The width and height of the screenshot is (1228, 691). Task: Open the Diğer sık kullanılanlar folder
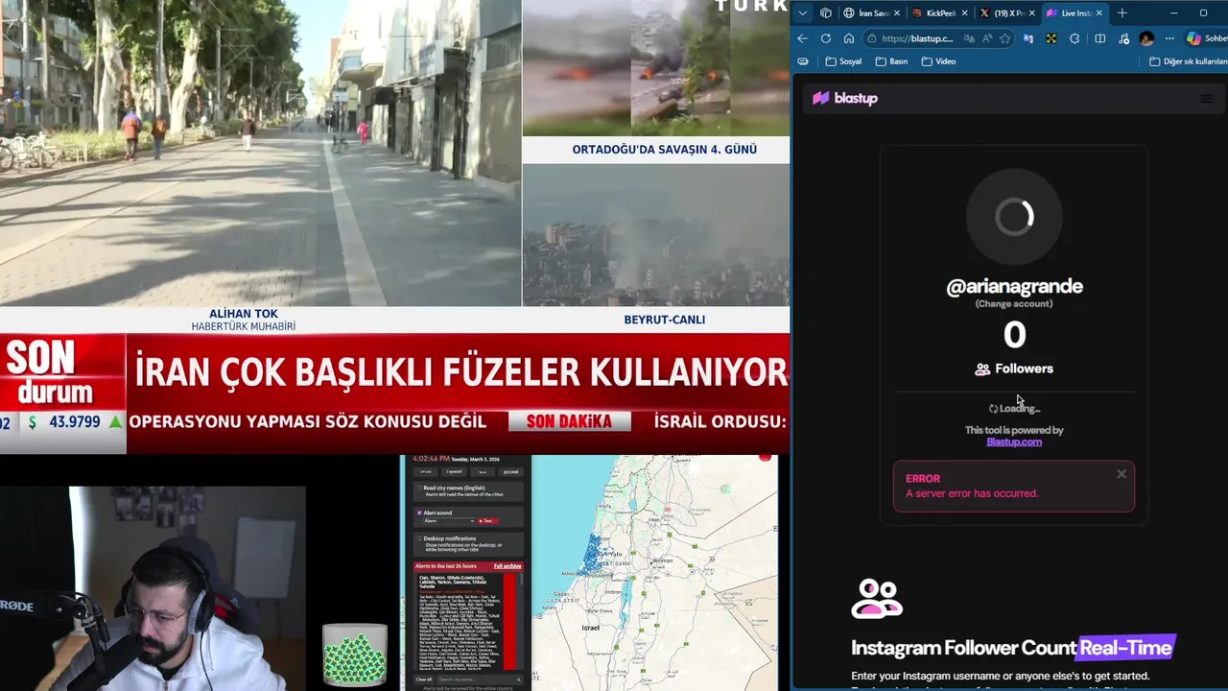click(1189, 61)
